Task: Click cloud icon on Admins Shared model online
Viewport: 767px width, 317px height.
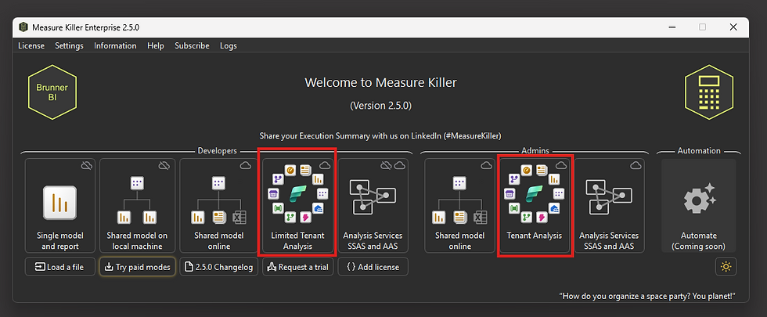Action: 487,166
